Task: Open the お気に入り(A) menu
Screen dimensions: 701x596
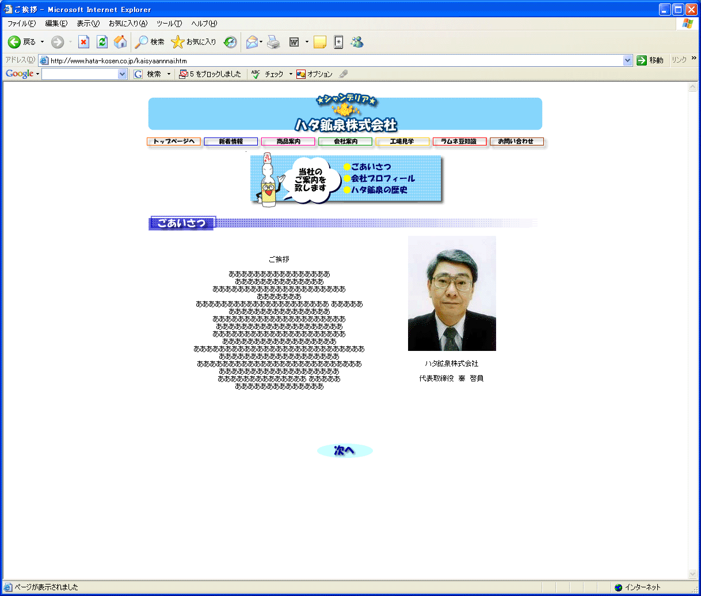Action: point(128,24)
